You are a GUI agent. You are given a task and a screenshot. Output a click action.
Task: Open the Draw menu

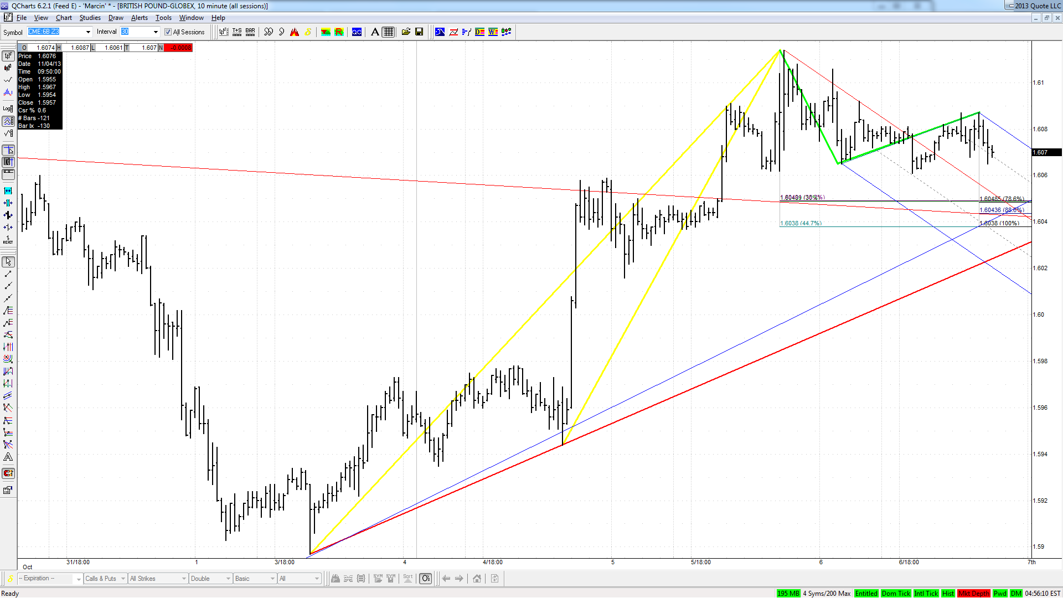tap(116, 18)
